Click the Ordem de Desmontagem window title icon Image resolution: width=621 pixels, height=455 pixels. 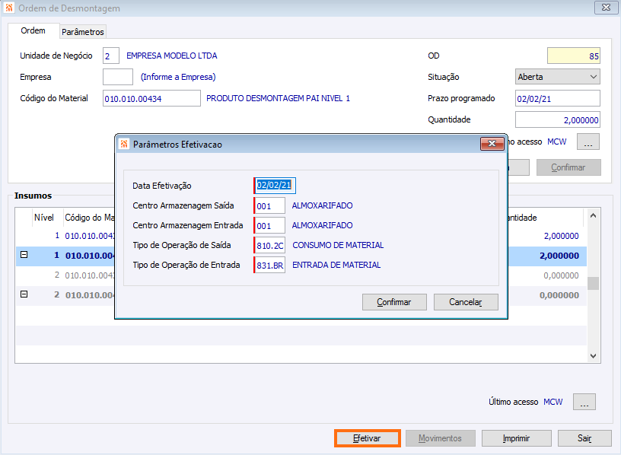tap(9, 8)
